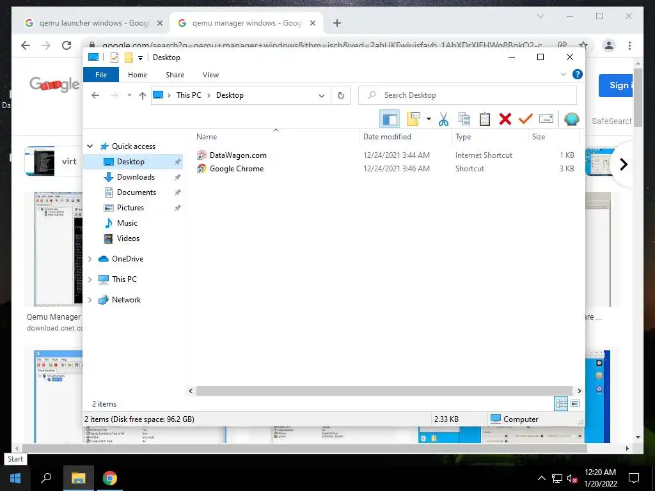Open the Share ribbon tab

click(175, 75)
